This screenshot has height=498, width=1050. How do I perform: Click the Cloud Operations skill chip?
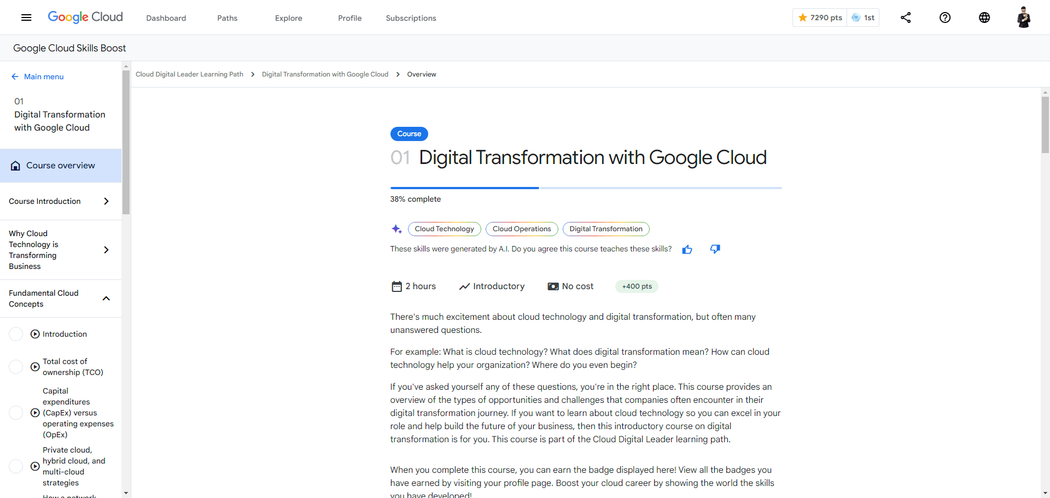(x=522, y=229)
